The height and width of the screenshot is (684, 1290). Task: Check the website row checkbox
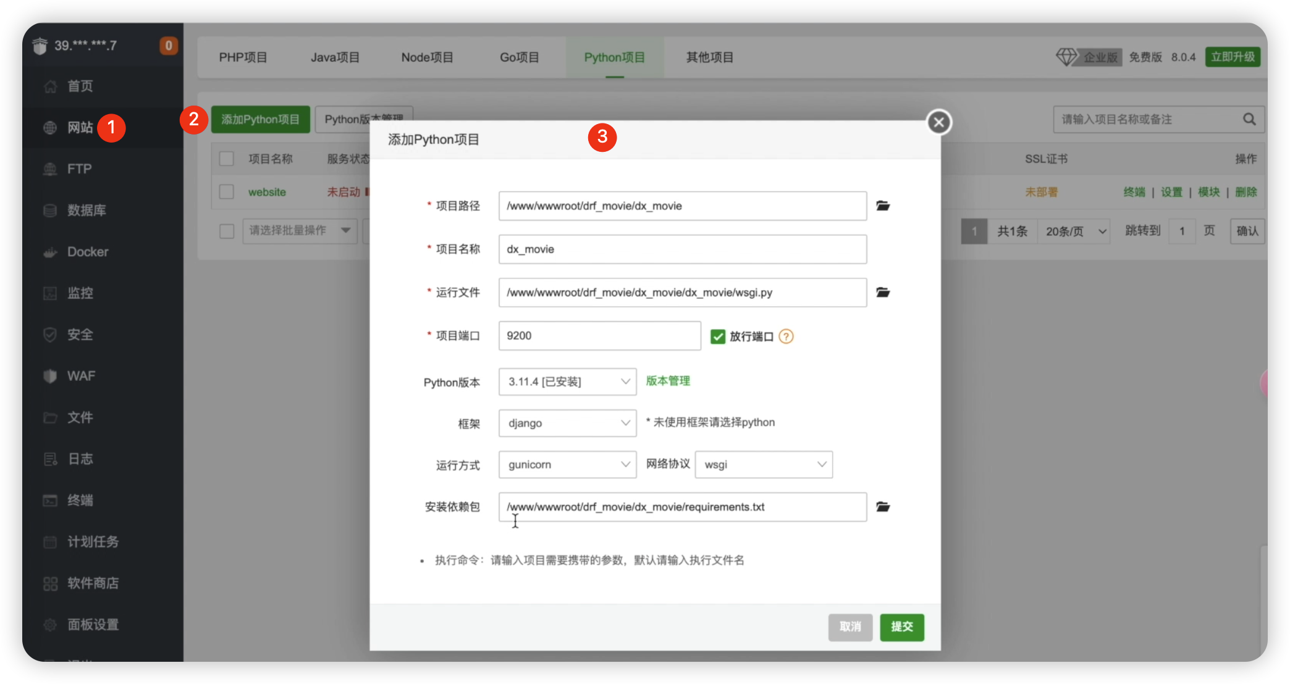point(227,192)
